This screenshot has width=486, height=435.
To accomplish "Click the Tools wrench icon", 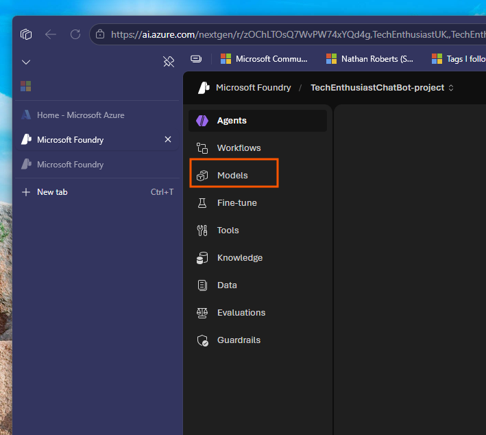I will pos(202,231).
